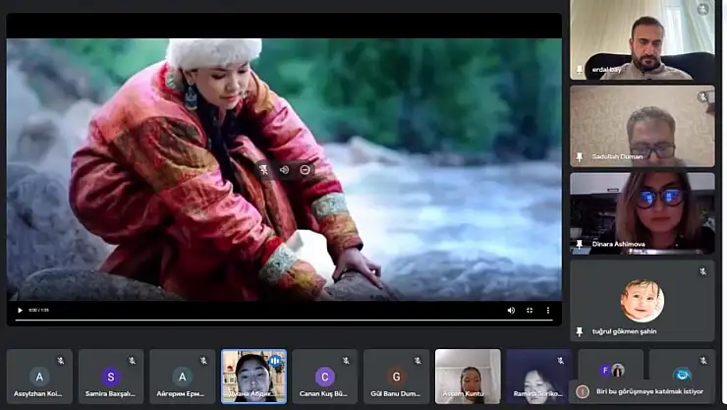Enter fullscreen on the video player
Viewport: 727px width, 410px height.
[x=530, y=311]
